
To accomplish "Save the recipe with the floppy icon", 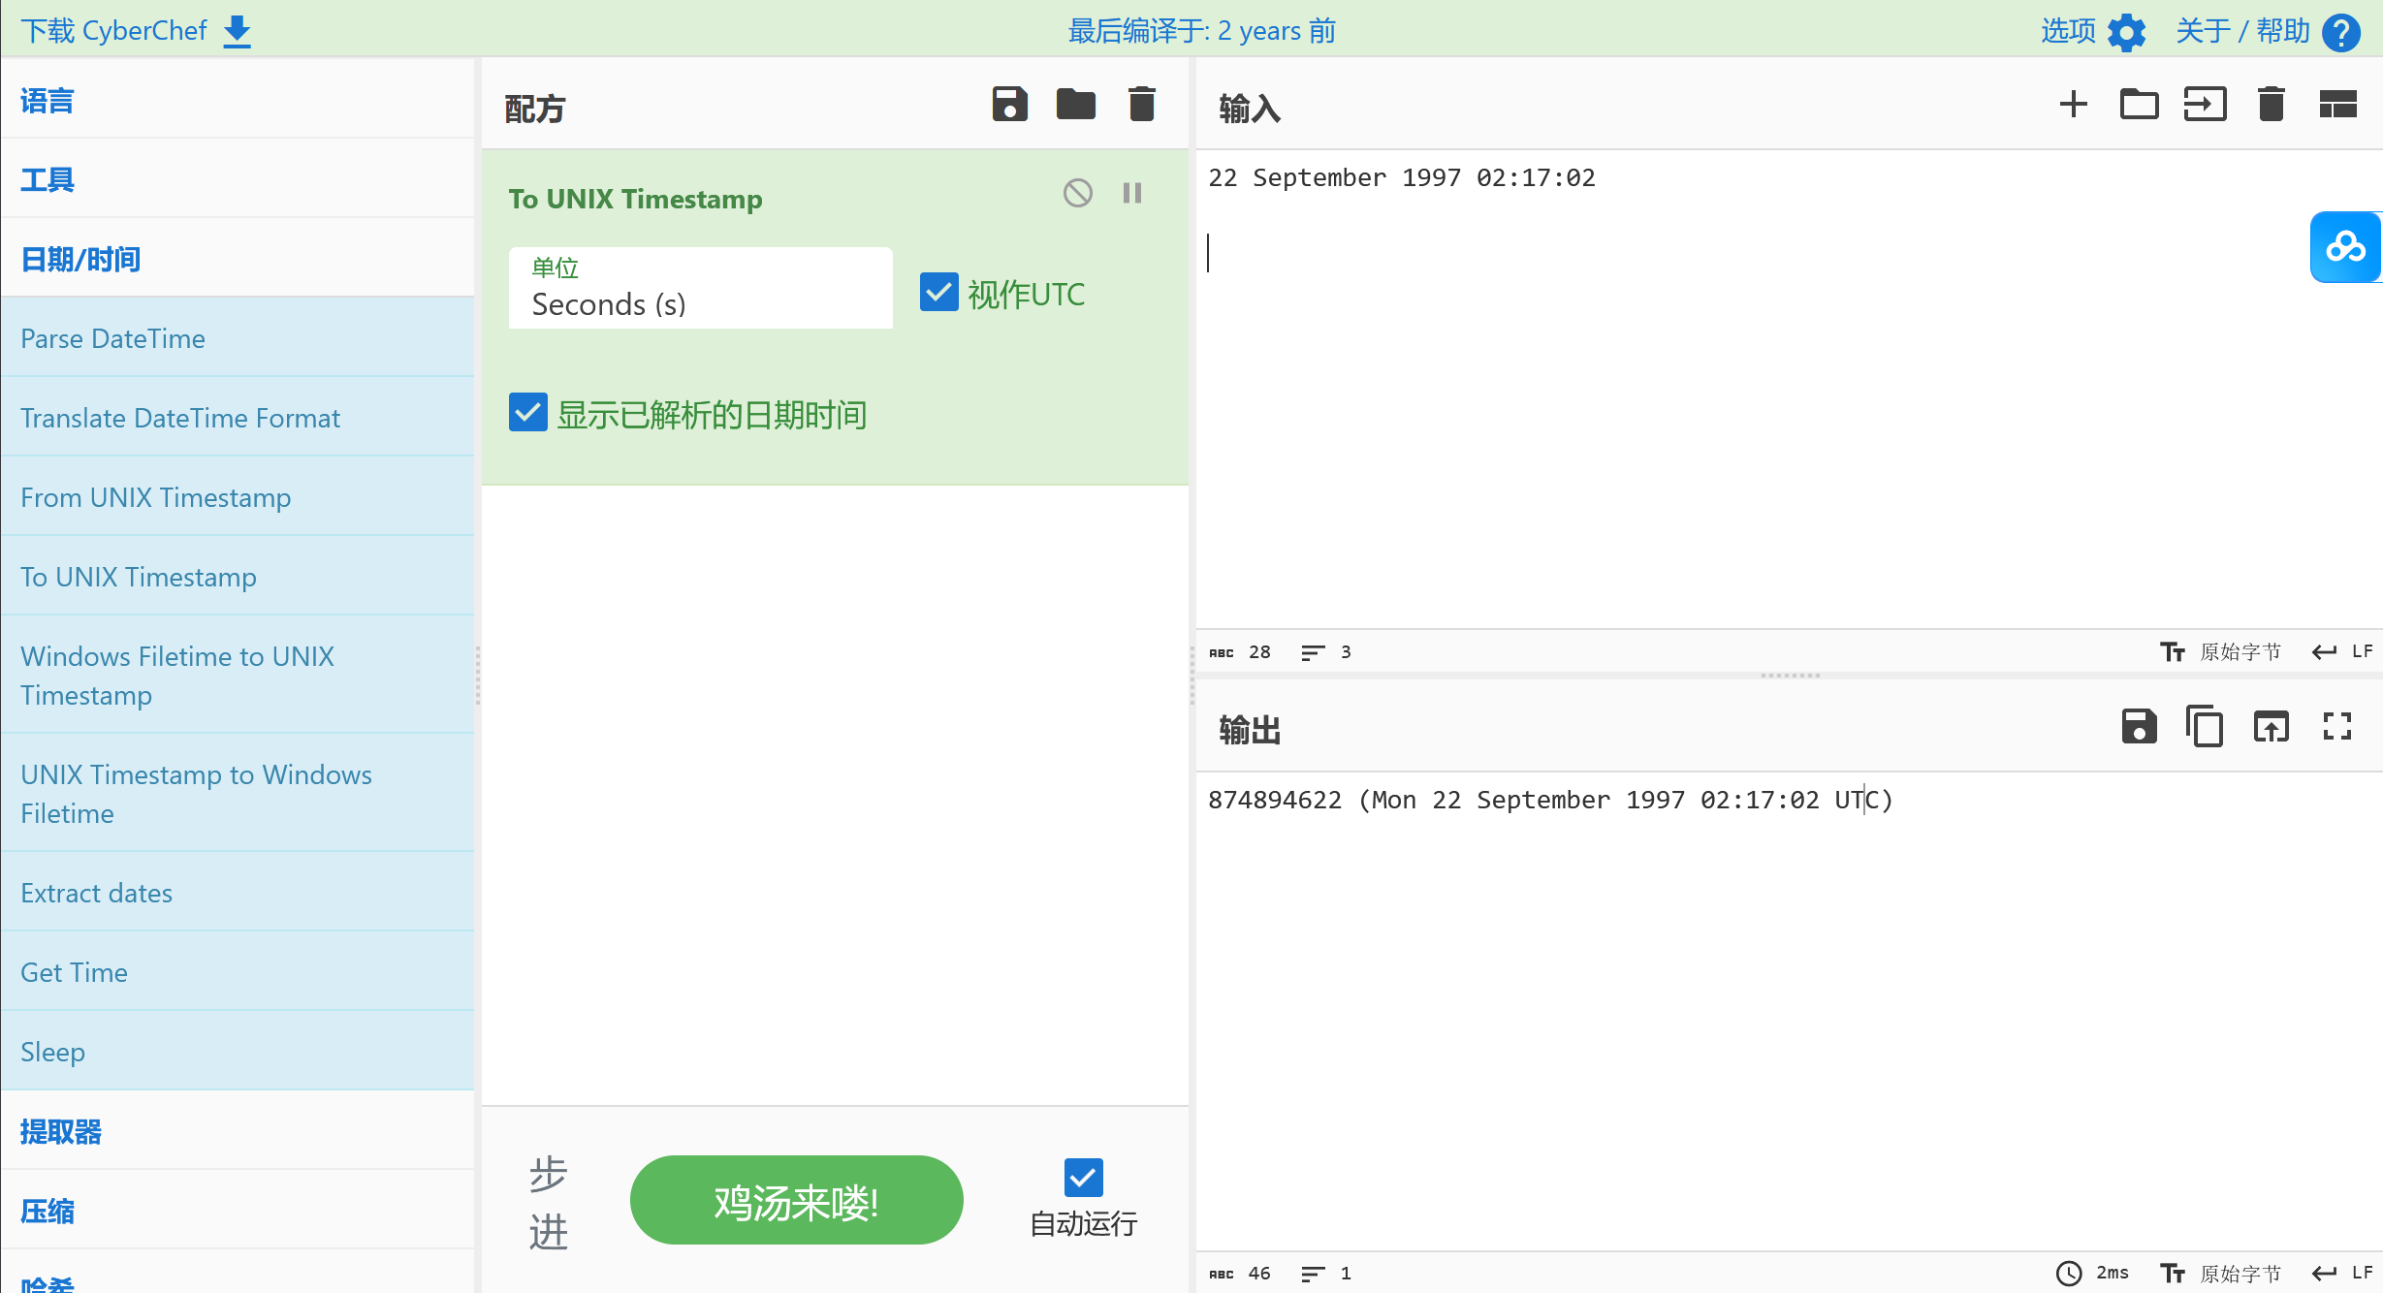I will click(x=1010, y=105).
